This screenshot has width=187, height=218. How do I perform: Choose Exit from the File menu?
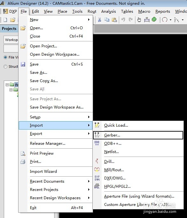point(56,207)
